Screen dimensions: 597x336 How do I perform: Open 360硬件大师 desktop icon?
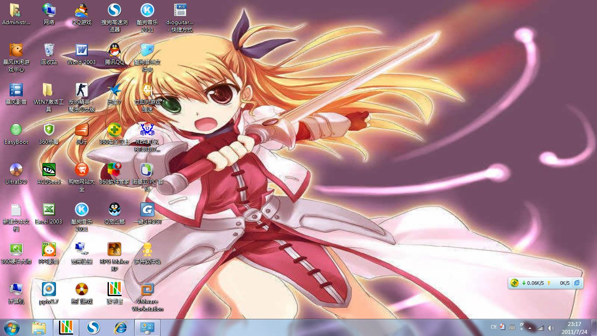coord(16,253)
